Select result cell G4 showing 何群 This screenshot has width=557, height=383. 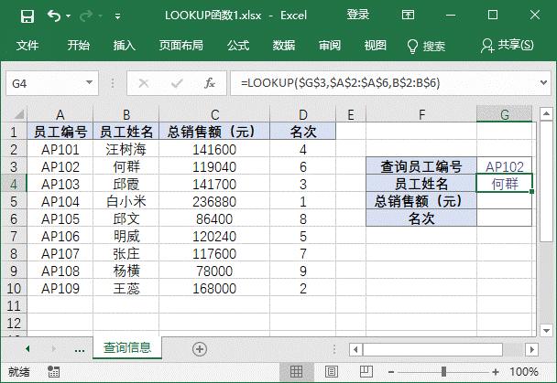505,184
